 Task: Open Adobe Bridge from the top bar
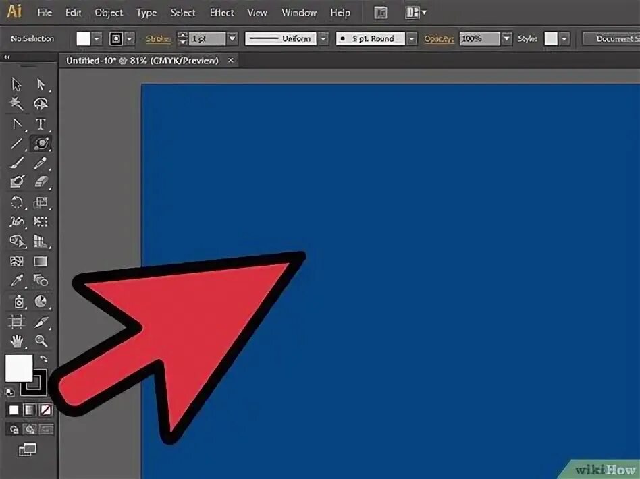(380, 13)
